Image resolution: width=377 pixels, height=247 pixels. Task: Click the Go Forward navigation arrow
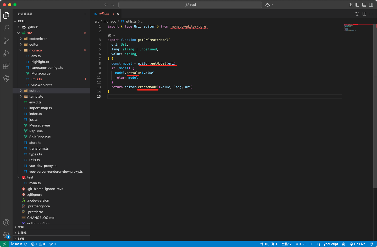[113, 5]
